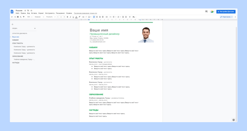Go to ОБРАЗОВАНИЕ in outline
The height and width of the screenshot is (131, 247).
point(18,56)
